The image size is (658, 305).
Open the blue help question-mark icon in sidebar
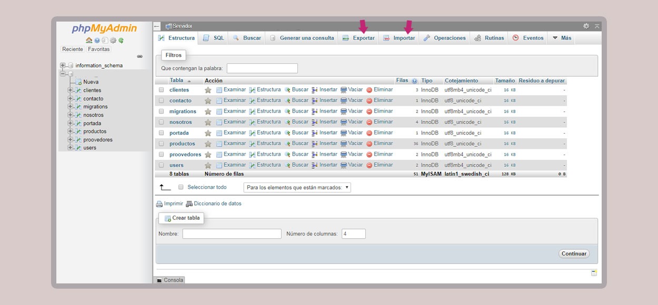pos(97,40)
